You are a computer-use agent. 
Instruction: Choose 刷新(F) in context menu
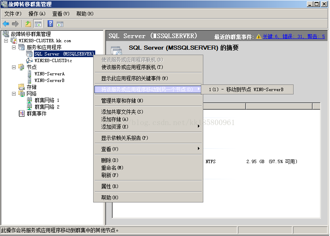148,175
